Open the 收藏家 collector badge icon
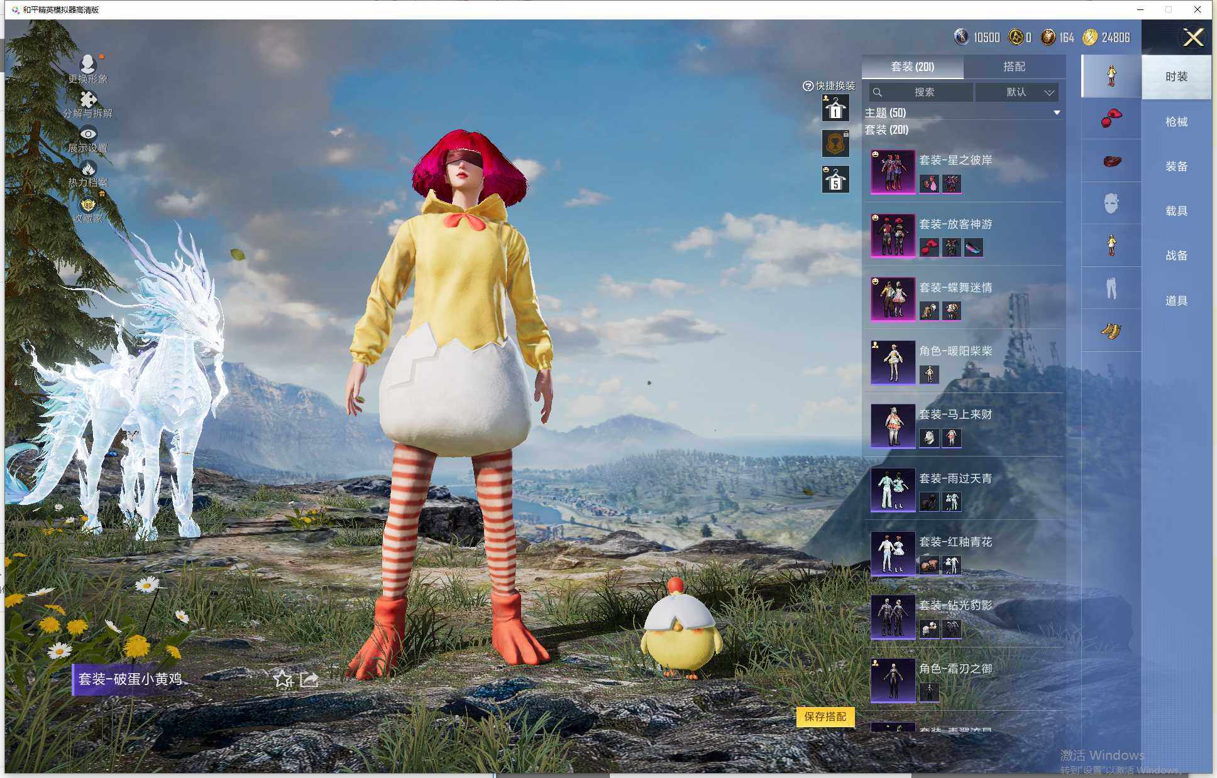The width and height of the screenshot is (1217, 778). [x=88, y=205]
